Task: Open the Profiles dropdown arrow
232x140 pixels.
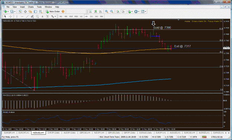Action: [x=14, y=12]
